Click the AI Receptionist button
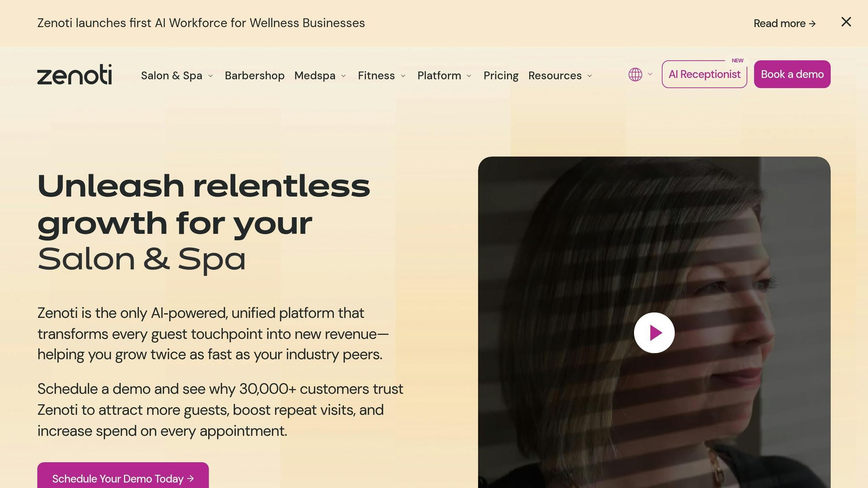The height and width of the screenshot is (488, 868). (x=704, y=75)
